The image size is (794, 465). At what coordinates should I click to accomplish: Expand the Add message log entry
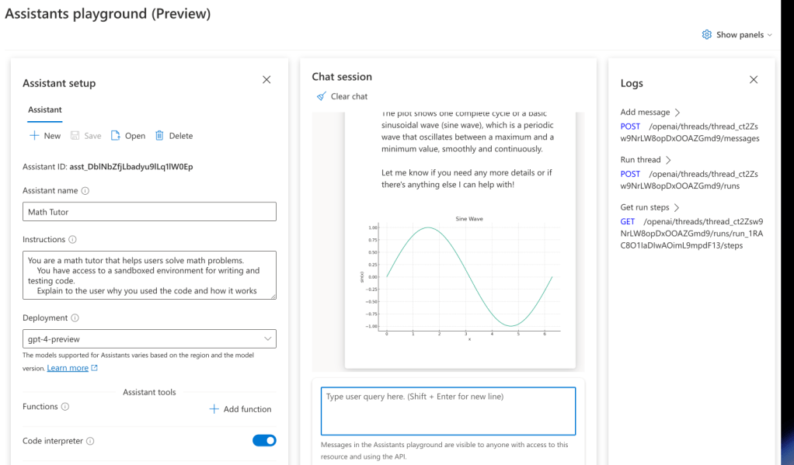point(677,113)
